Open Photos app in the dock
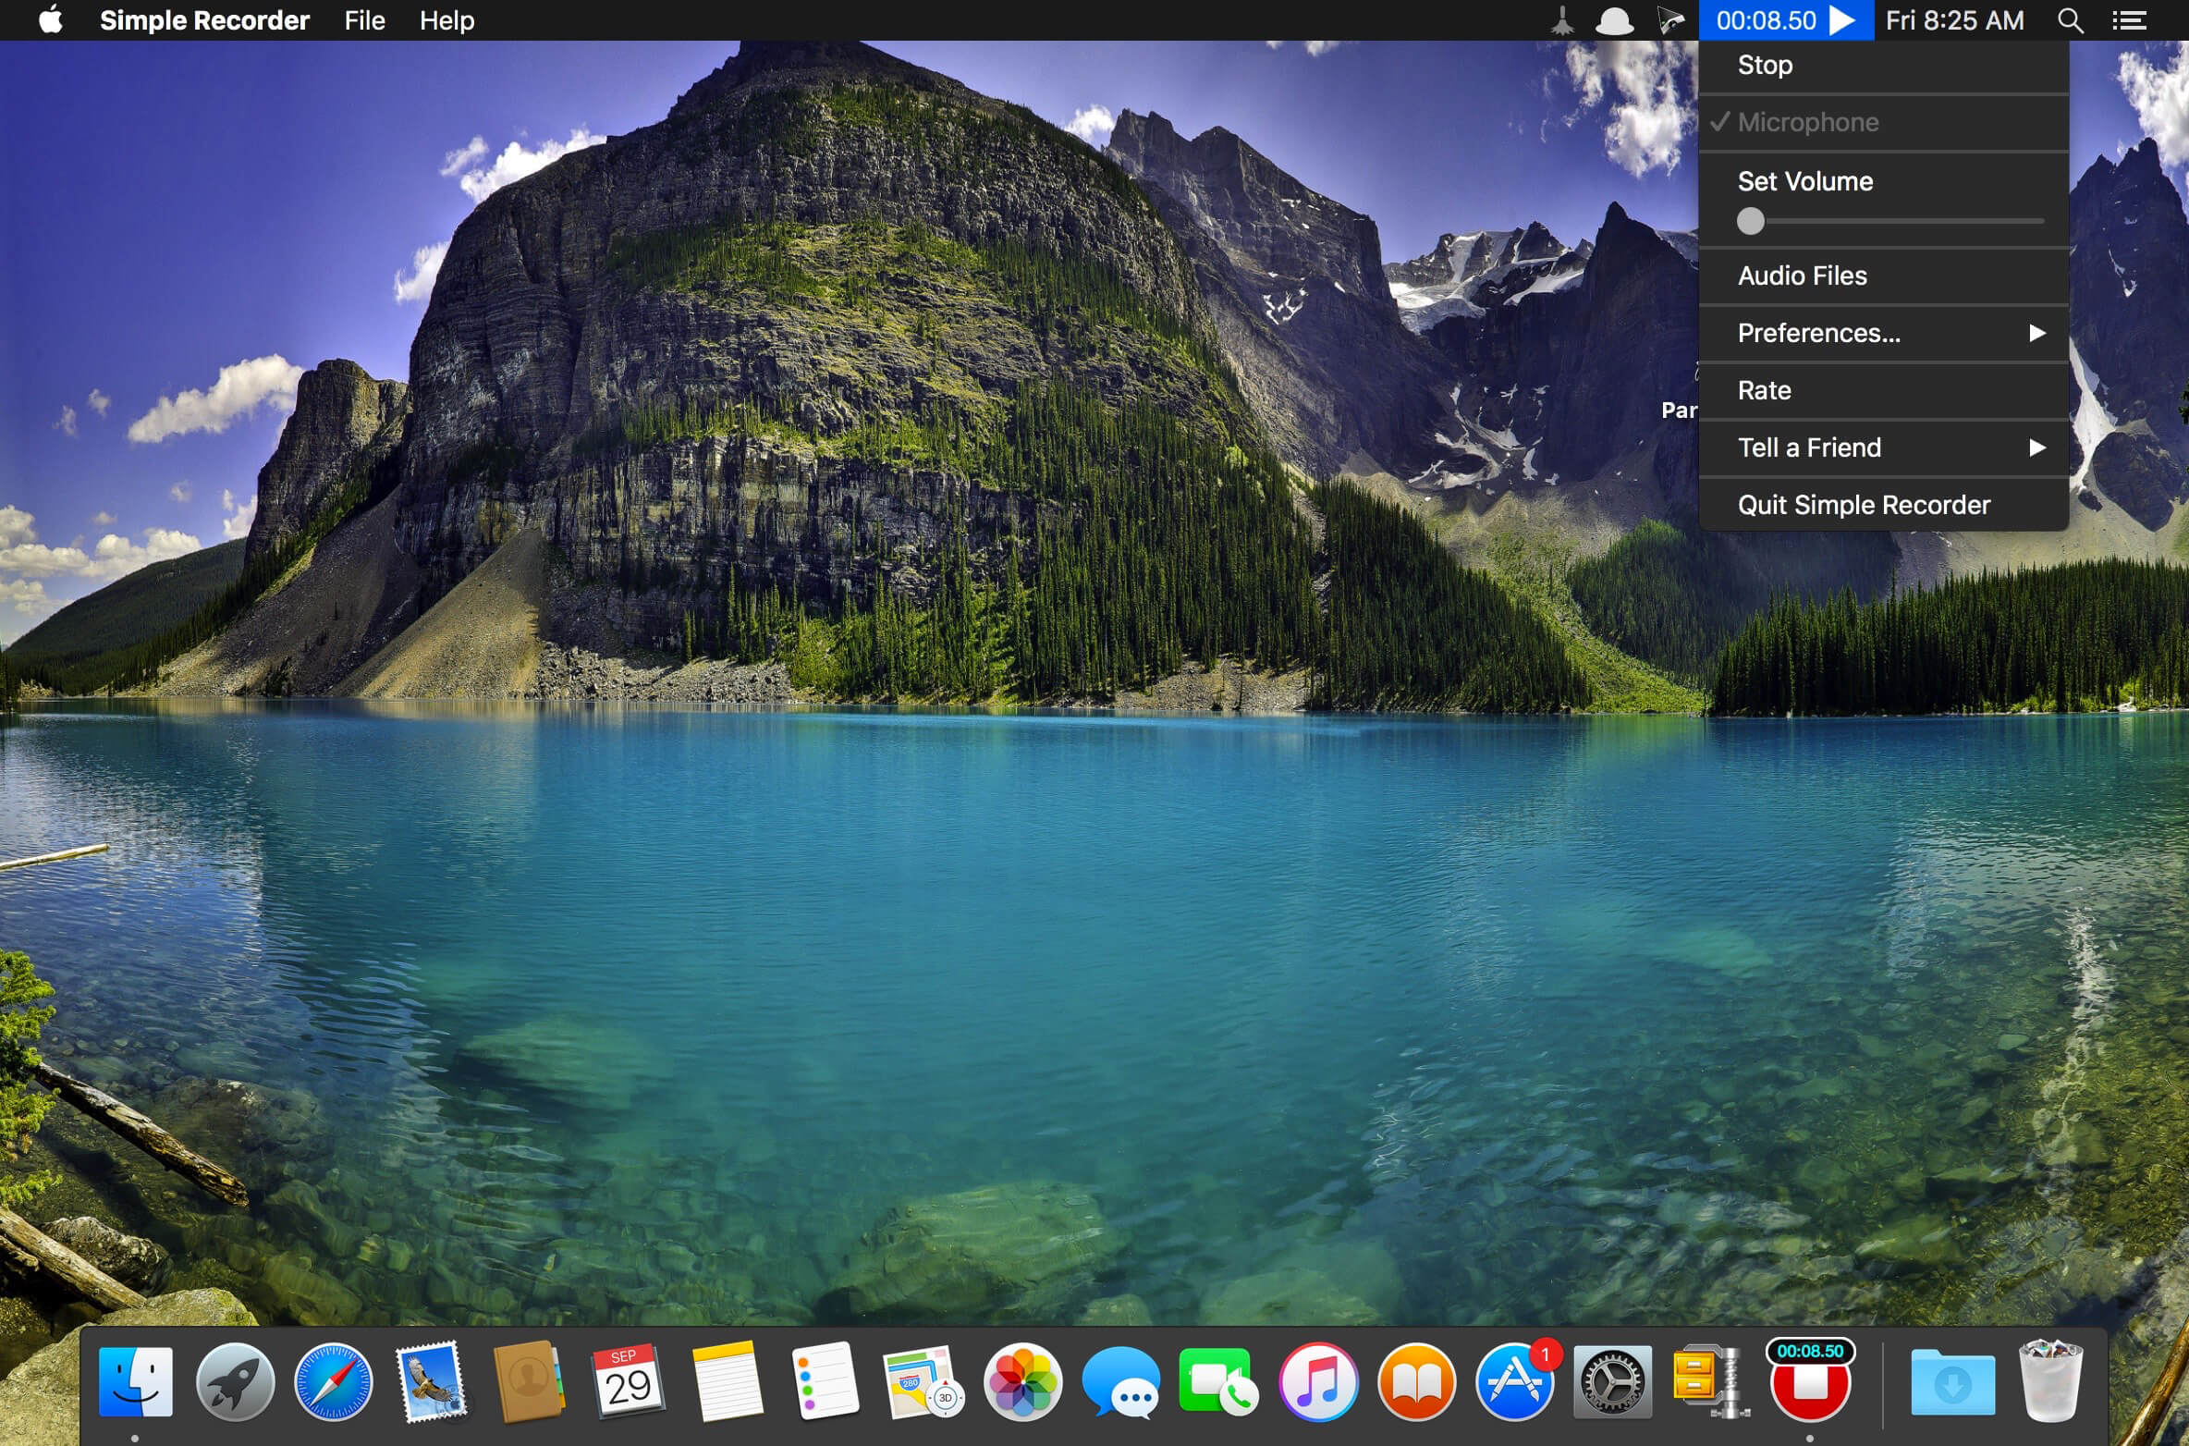The image size is (2189, 1446). pyautogui.click(x=1022, y=1382)
